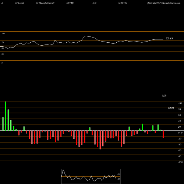This screenshot has width=184, height=184.
Task: Click the -20 label on the MR right axis
Action: click(180, 139)
